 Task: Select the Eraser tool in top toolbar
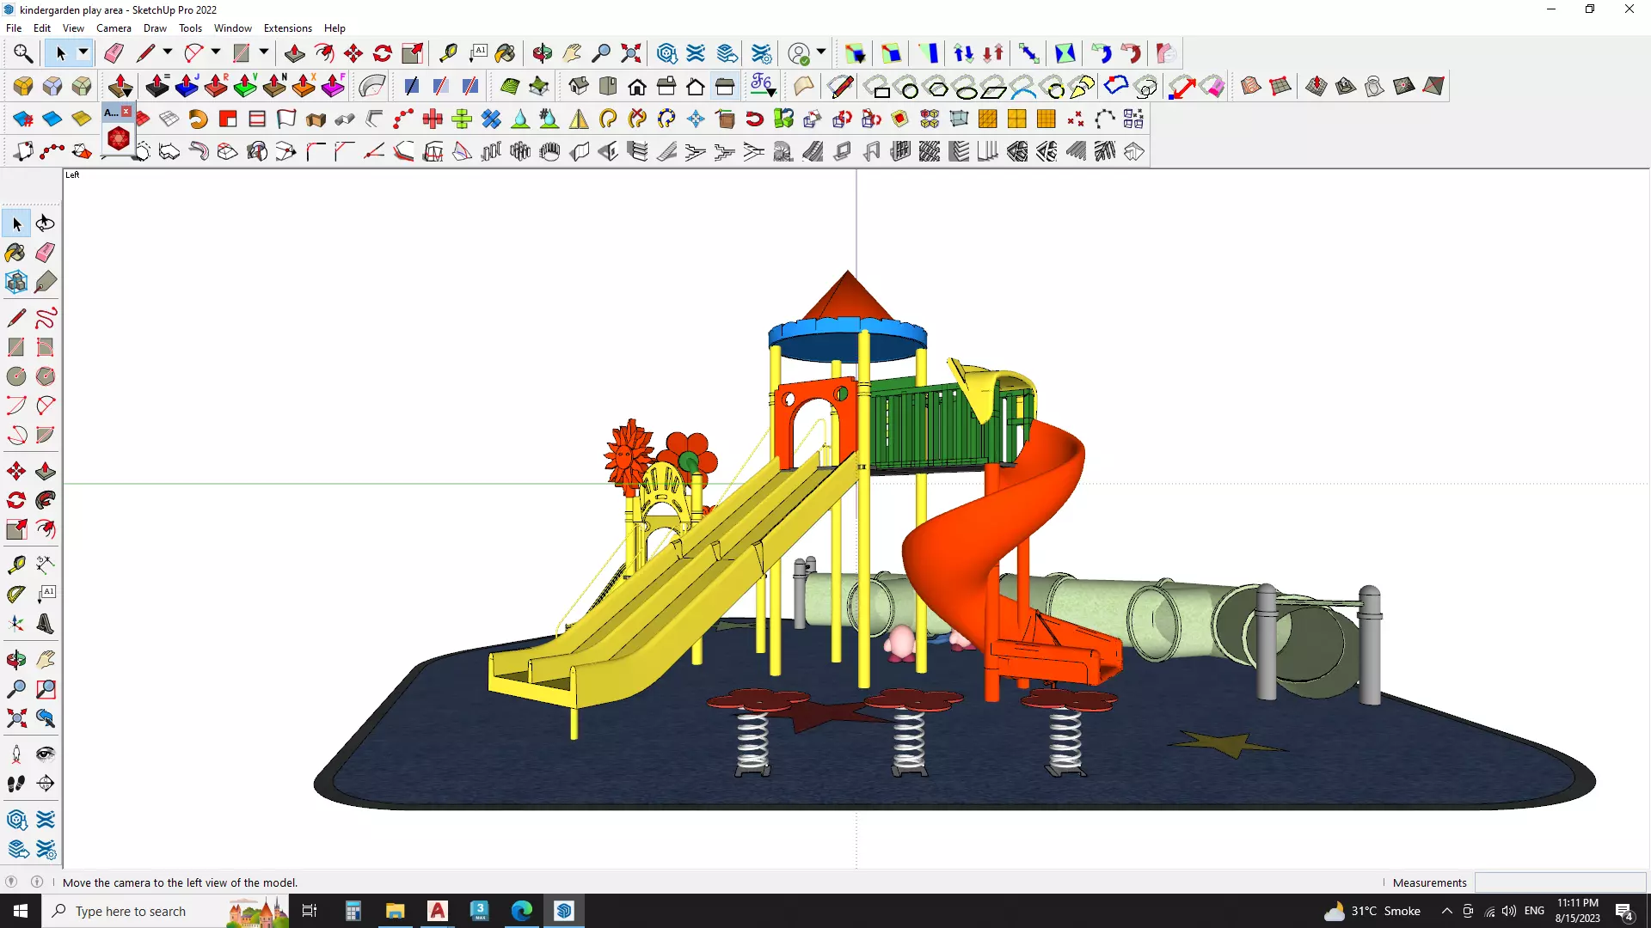[114, 53]
